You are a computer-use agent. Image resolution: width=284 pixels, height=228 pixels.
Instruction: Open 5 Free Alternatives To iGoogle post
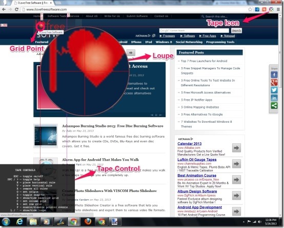click(x=202, y=115)
